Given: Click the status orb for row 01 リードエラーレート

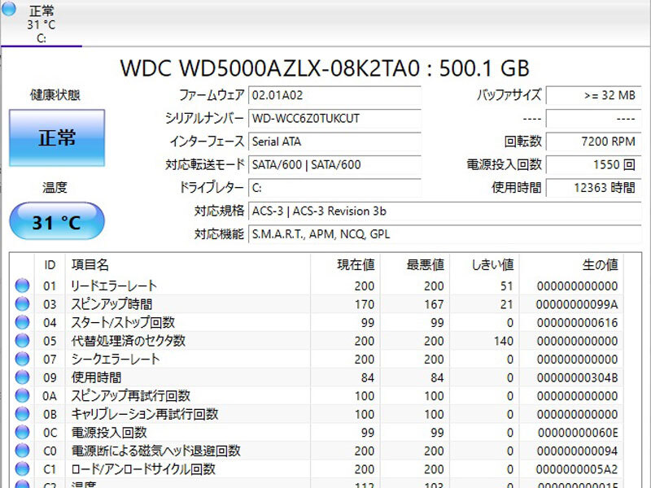Looking at the screenshot, I should pos(22,285).
